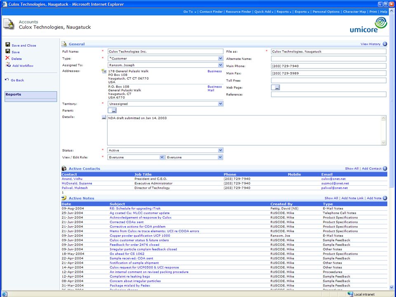
Task: Collapse the General section with round arrow icon
Action: (385, 44)
